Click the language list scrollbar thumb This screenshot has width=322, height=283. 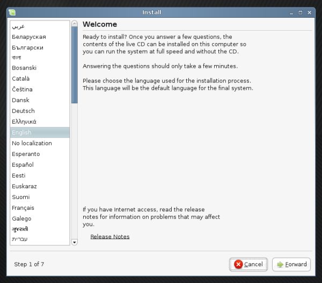coord(75,65)
